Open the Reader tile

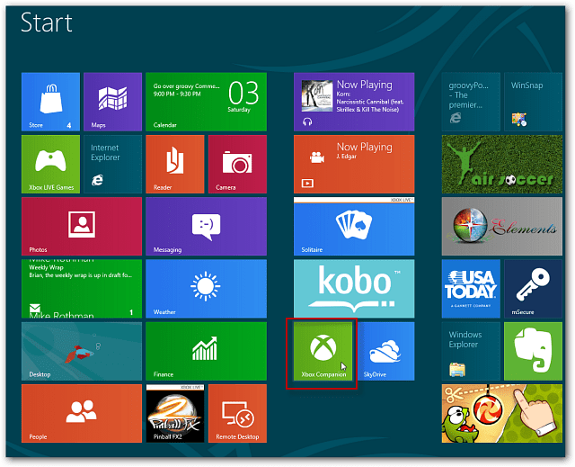click(x=175, y=164)
